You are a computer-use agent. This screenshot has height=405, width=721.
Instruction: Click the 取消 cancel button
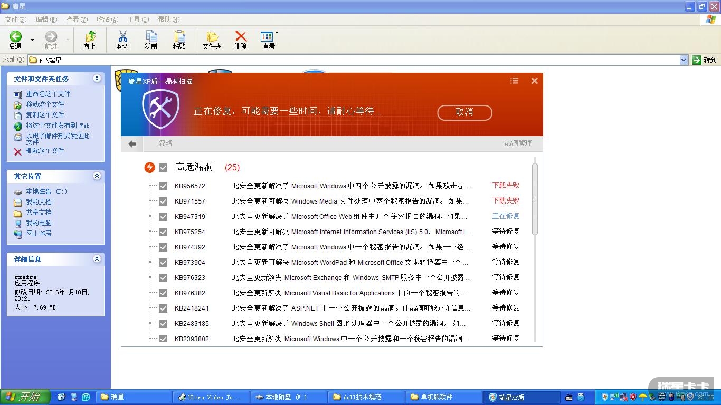tap(464, 112)
